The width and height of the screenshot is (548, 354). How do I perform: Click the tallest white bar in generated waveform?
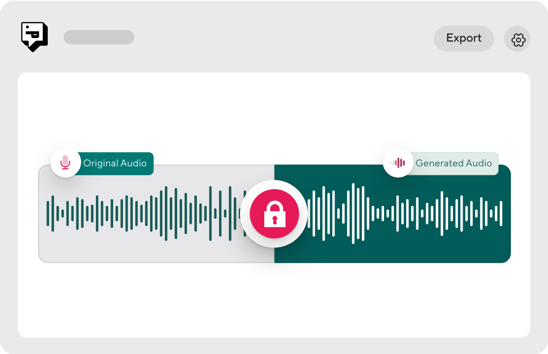point(353,213)
